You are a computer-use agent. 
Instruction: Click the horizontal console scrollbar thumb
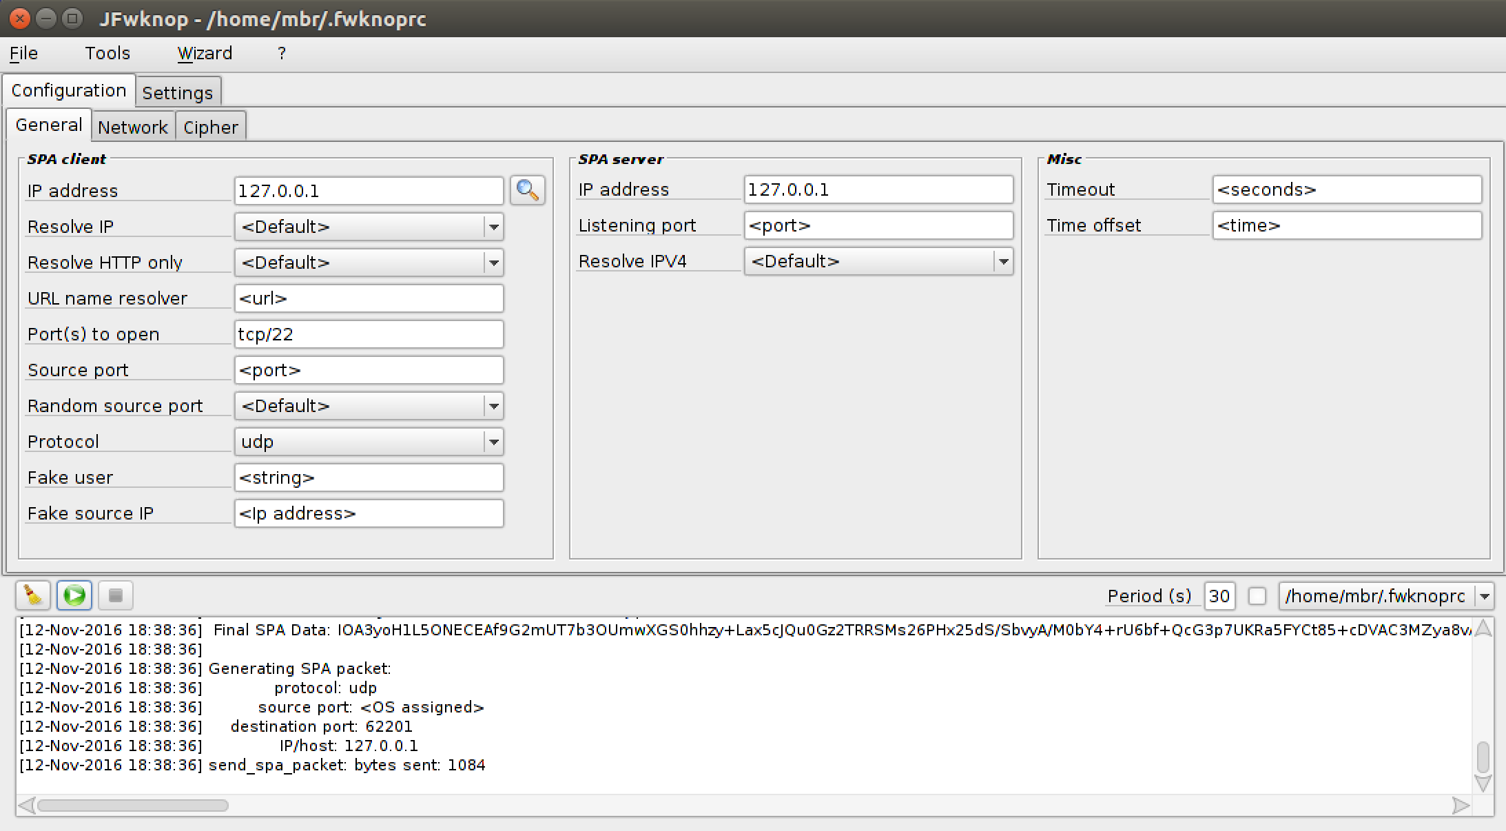(132, 805)
